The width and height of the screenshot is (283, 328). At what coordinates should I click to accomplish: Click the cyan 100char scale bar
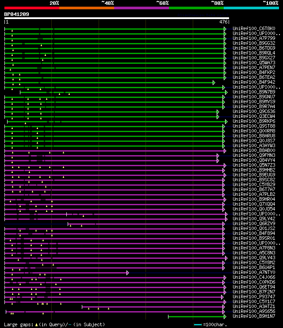pyautogui.click(x=198, y=325)
